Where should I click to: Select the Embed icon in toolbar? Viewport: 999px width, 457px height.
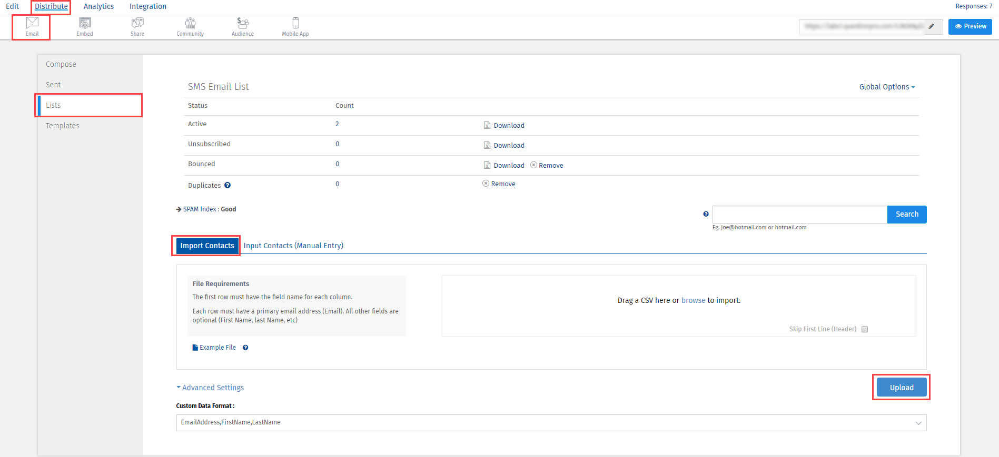(85, 26)
